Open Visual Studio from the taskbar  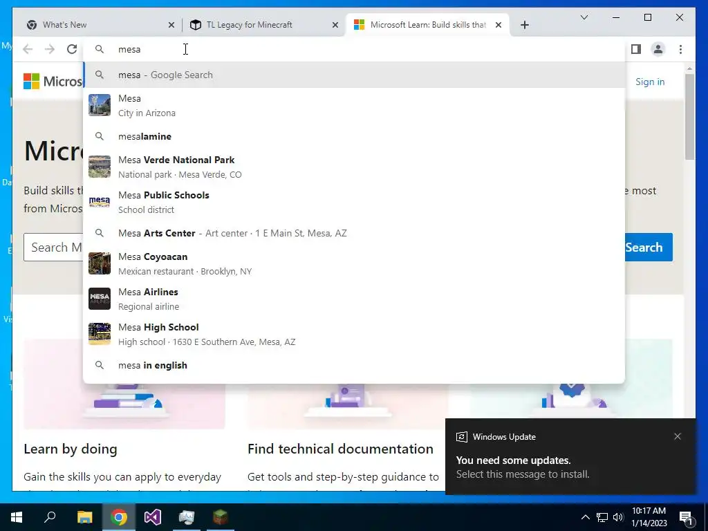153,517
